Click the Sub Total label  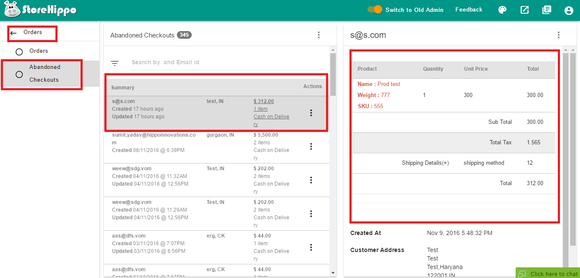(500, 122)
